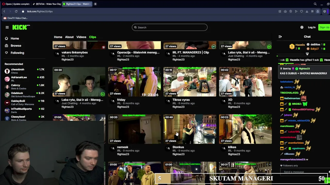Screen dimensions: 330x185
Task: Open a new tab with the plus button
Action: [95, 4]
